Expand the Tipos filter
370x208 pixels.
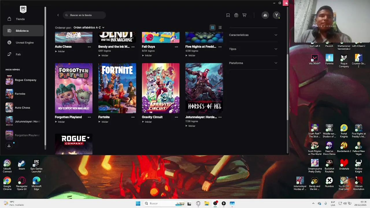pos(253,49)
